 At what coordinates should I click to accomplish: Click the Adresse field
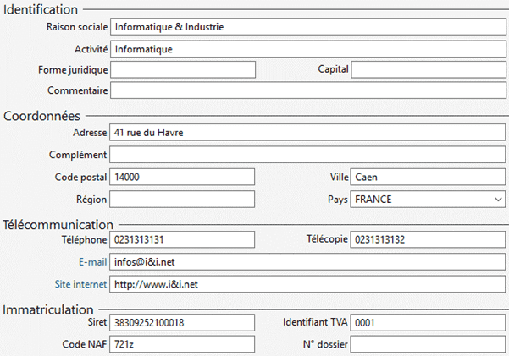pyautogui.click(x=307, y=133)
